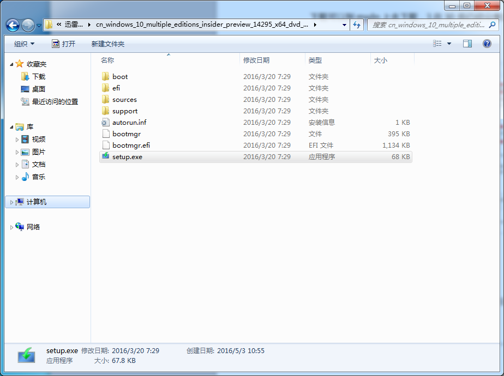Click the 文档 library icon
Screen dimensions: 504x376
click(x=25, y=165)
